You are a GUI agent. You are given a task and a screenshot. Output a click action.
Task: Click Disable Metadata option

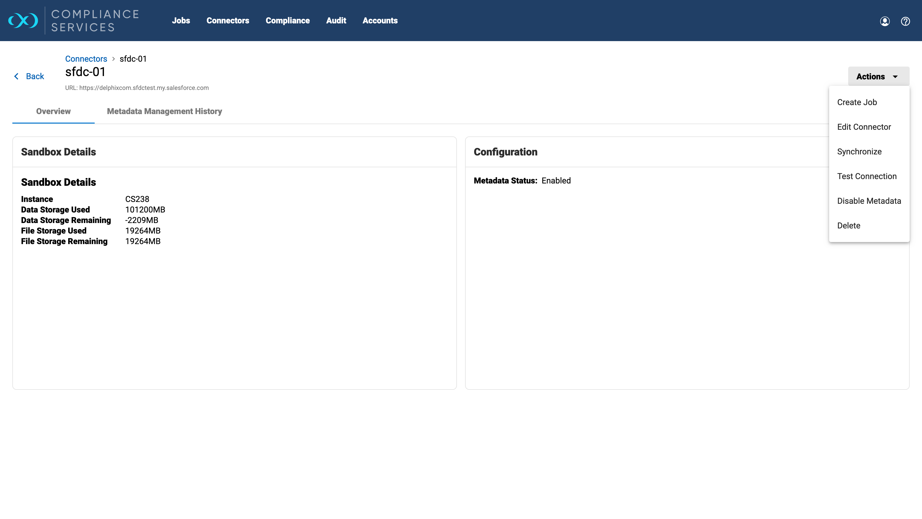[869, 201]
